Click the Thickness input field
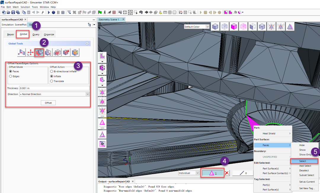320x193 pixels. [54, 88]
